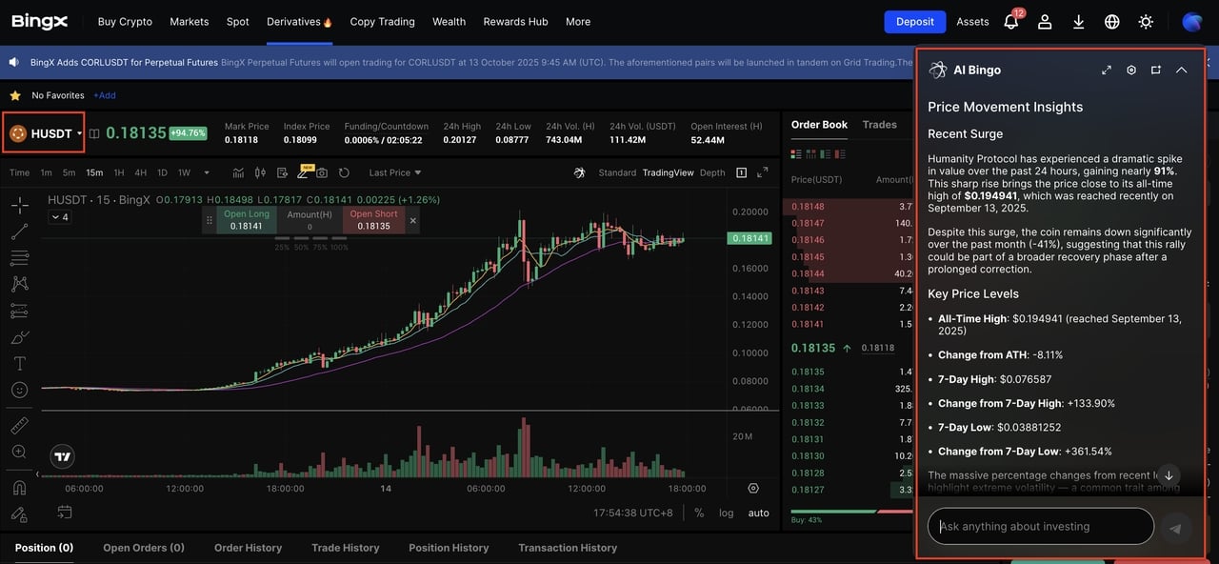Image resolution: width=1219 pixels, height=564 pixels.
Task: Select the ruler measure tool
Action: (x=19, y=426)
